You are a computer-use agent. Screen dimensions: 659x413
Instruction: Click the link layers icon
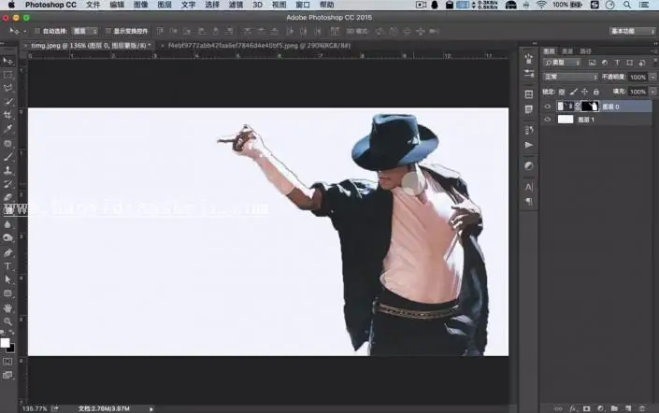(x=558, y=408)
